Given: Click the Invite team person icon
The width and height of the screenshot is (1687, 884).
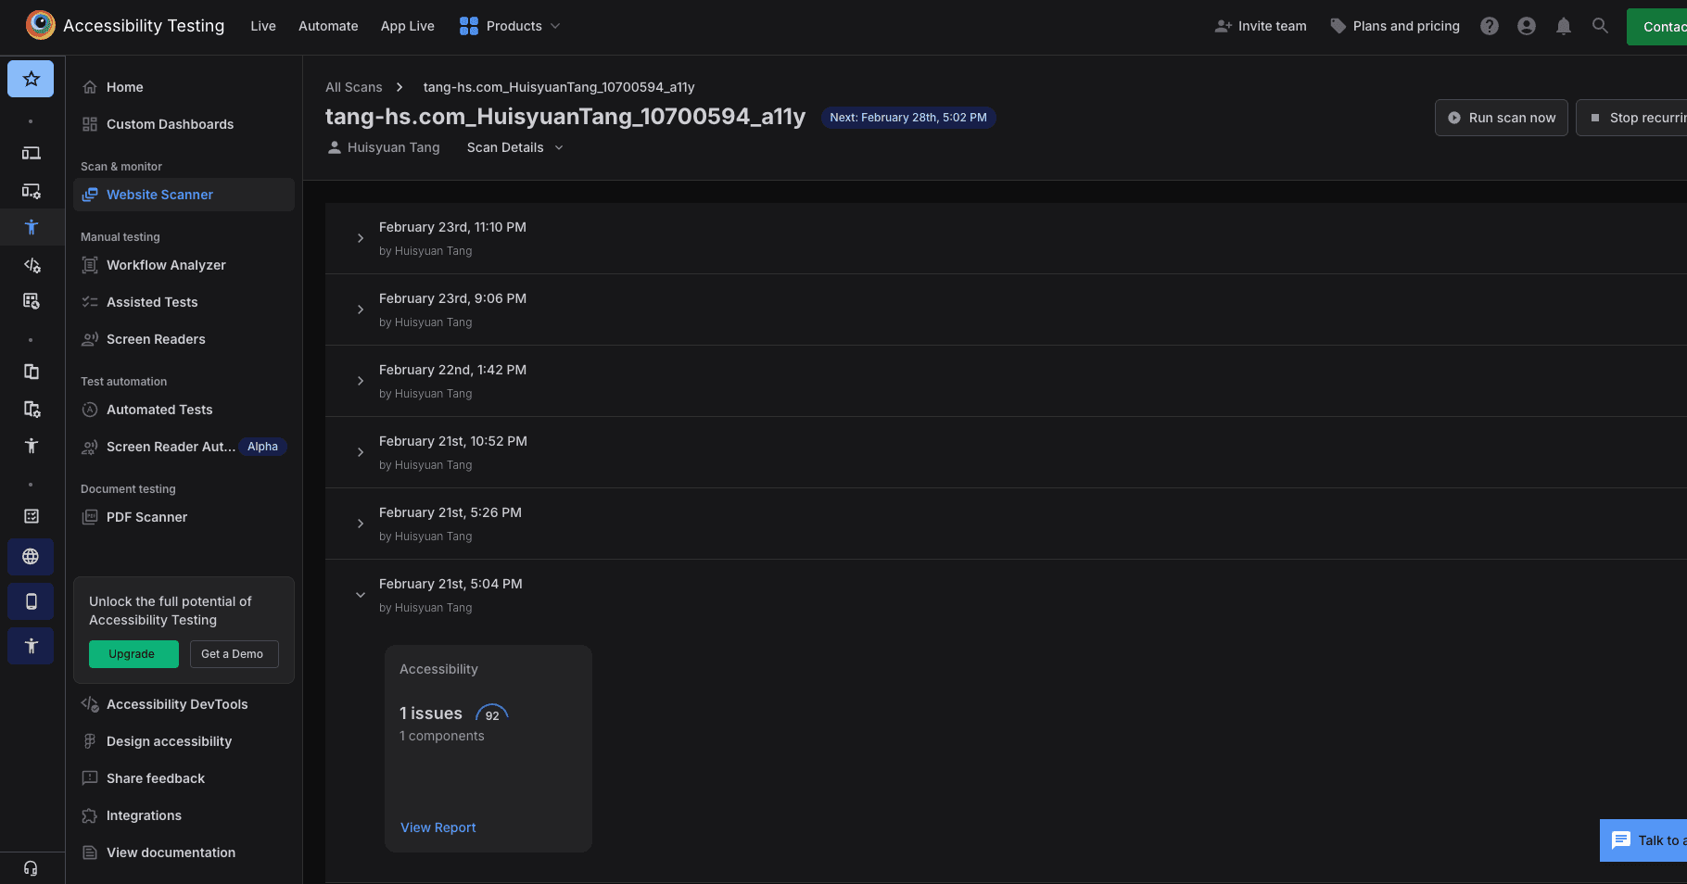Looking at the screenshot, I should 1223,26.
